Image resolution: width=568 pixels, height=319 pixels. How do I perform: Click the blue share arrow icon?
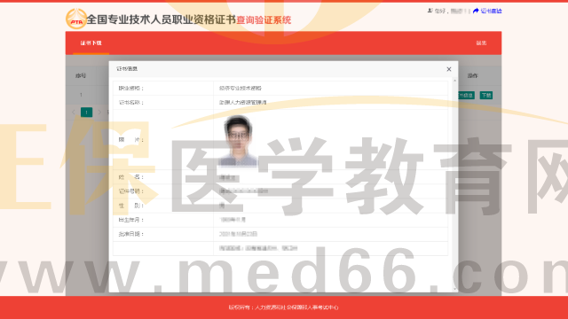coord(476,11)
